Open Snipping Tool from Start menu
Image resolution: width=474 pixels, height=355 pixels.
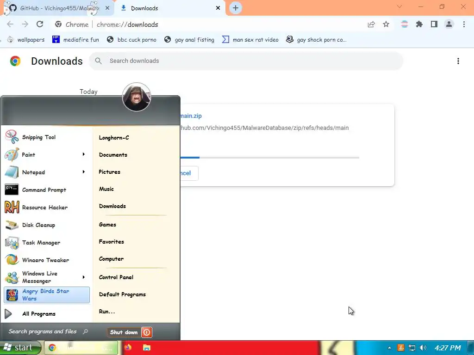39,137
